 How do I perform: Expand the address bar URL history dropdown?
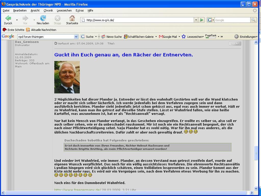coord(196,20)
